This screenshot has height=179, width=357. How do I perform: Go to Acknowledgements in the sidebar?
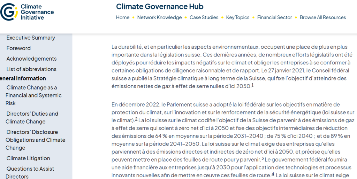31,59
